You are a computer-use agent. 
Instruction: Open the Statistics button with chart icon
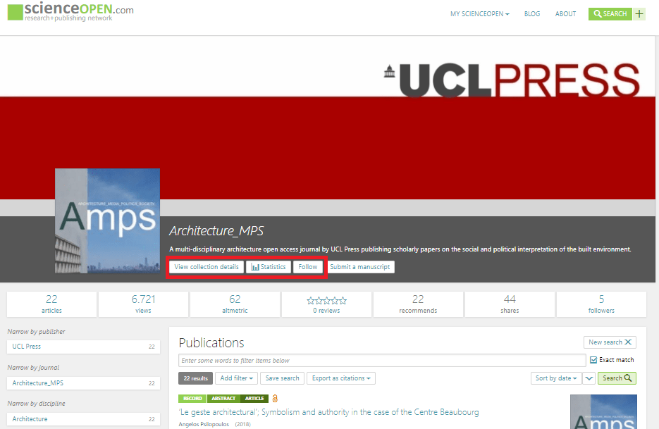click(x=268, y=267)
